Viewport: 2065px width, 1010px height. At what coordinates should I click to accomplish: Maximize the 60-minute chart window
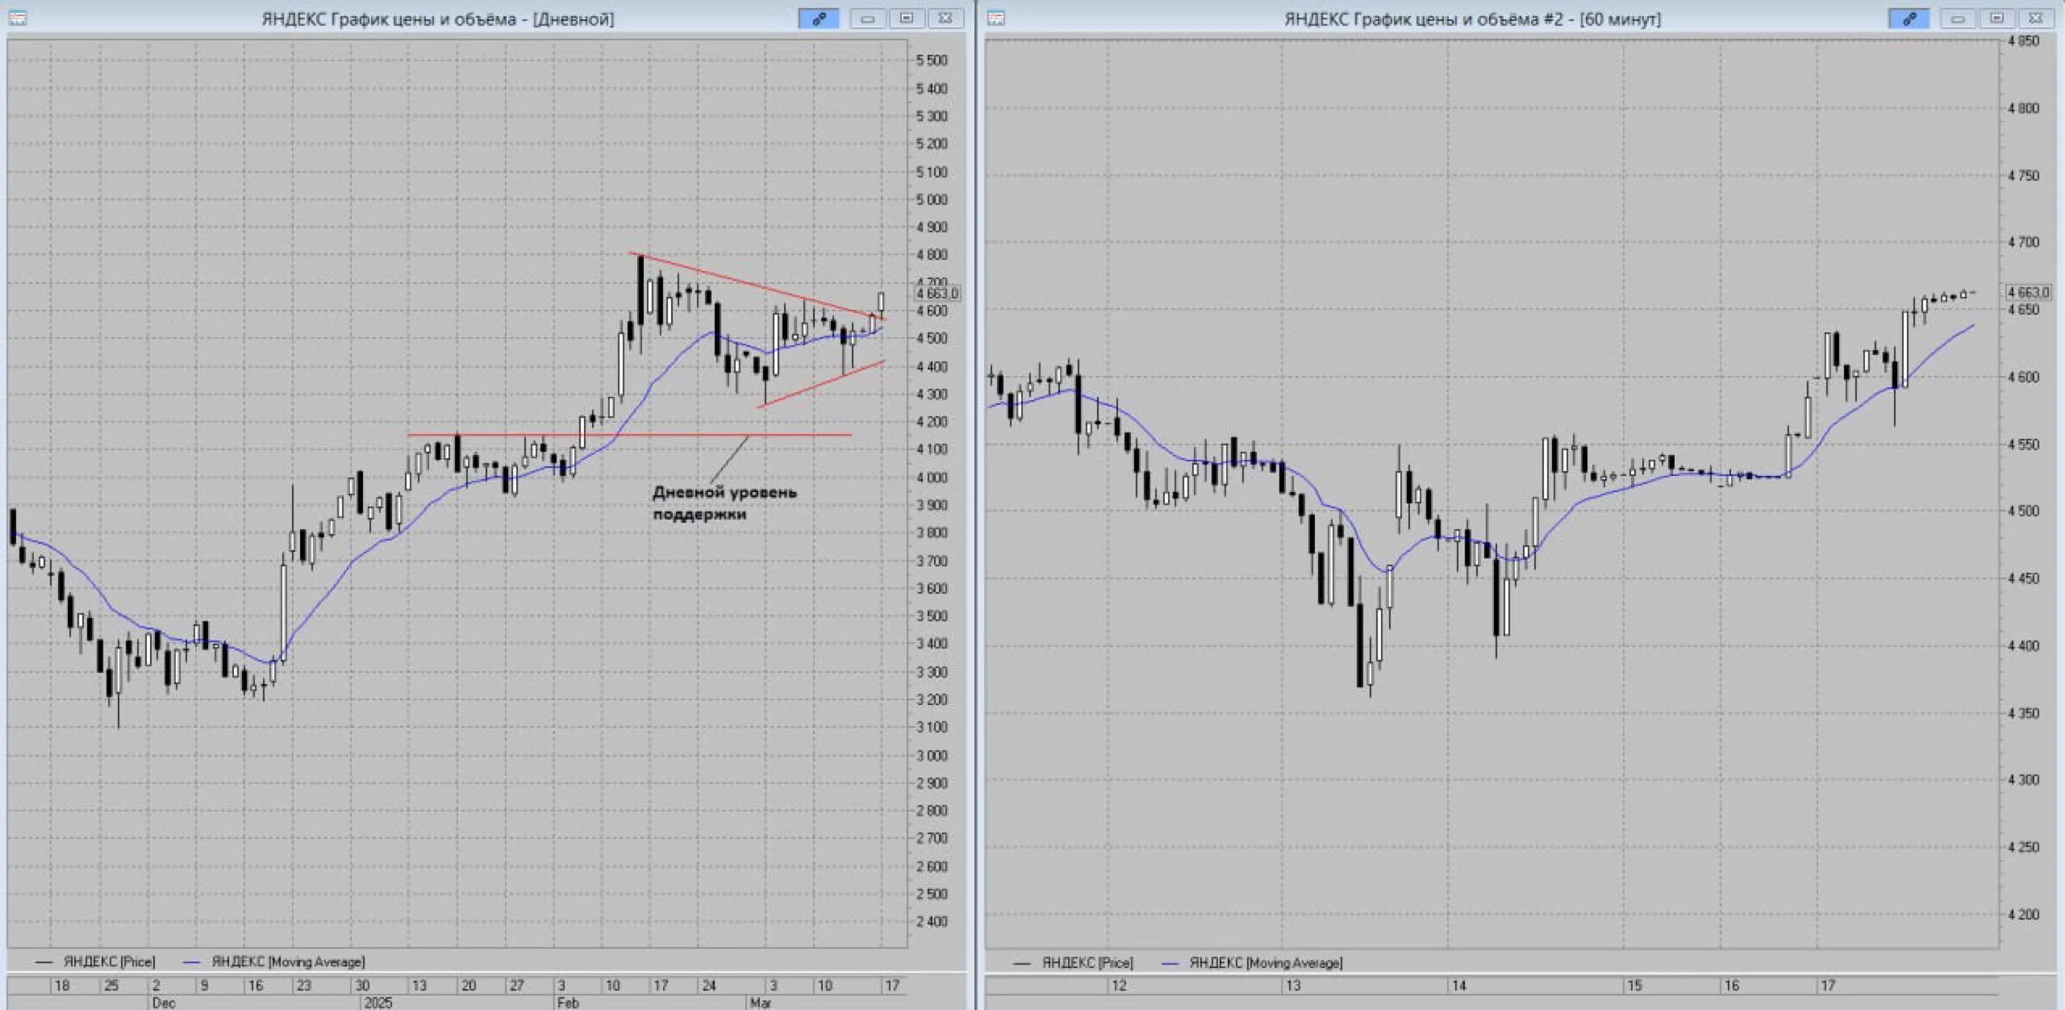pos(1996,19)
